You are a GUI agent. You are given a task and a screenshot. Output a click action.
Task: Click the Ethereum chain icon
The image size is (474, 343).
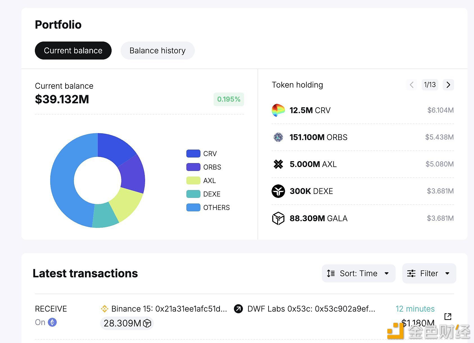[x=52, y=322]
